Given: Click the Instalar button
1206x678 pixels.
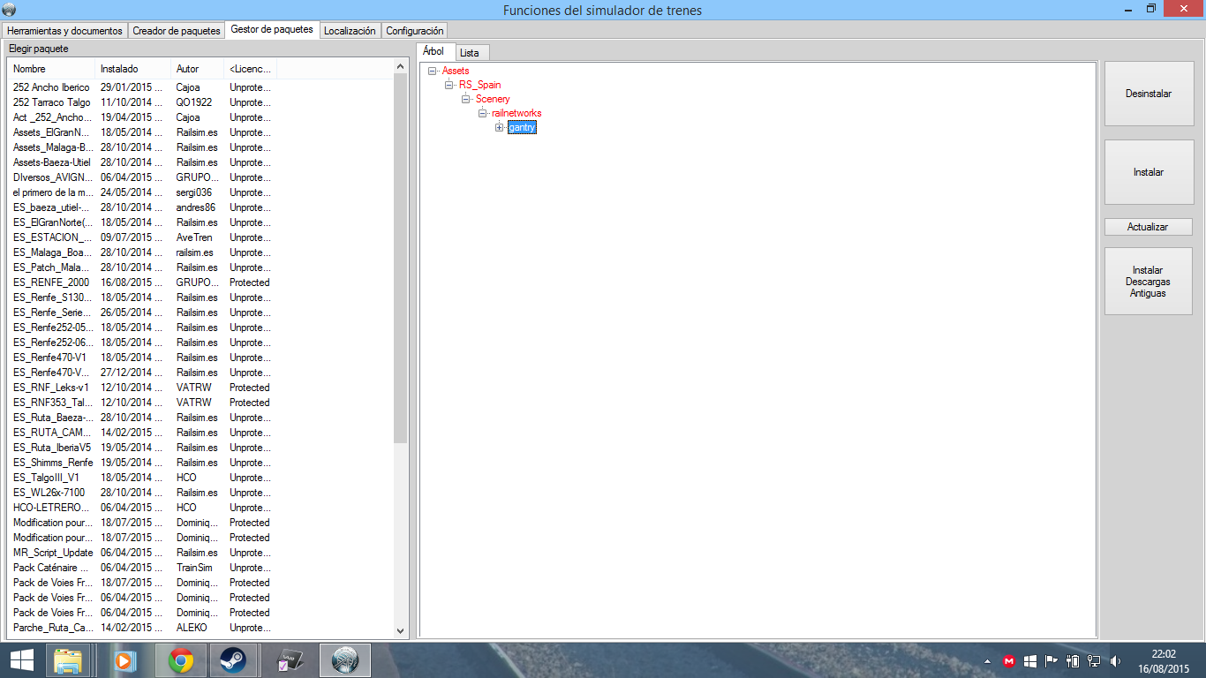Looking at the screenshot, I should (x=1149, y=172).
